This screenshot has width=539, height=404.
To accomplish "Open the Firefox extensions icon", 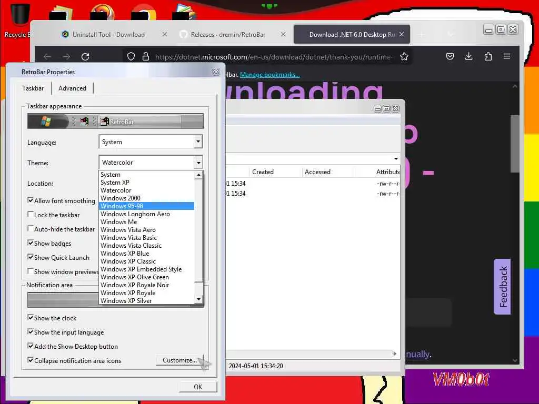I will click(488, 56).
